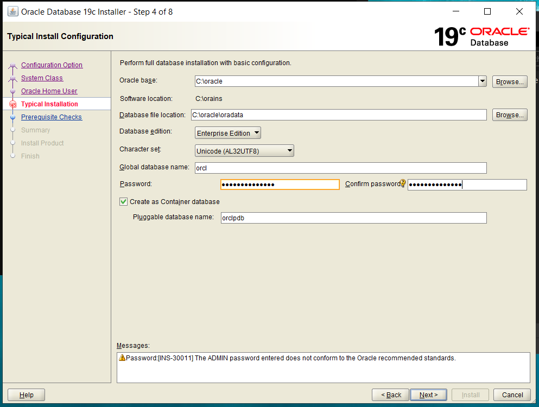The height and width of the screenshot is (407, 539).
Task: Select the Typical Installation step
Action: point(49,104)
